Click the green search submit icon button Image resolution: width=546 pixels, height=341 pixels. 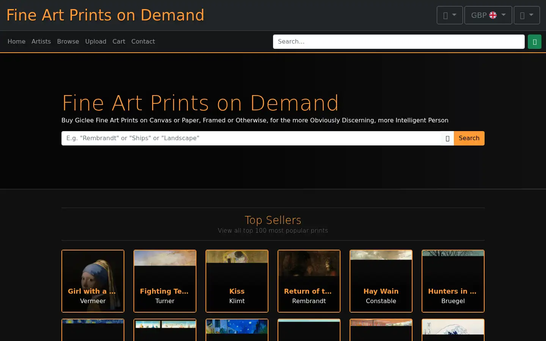(x=534, y=42)
